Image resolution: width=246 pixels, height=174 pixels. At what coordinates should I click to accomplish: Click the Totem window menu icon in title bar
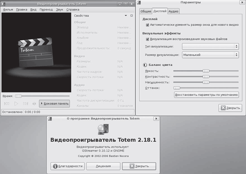click(x=4, y=3)
